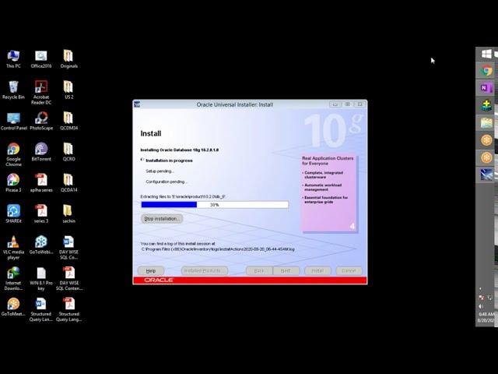
Task: Click the 'Configuration pending...' status line
Action: pyautogui.click(x=167, y=182)
